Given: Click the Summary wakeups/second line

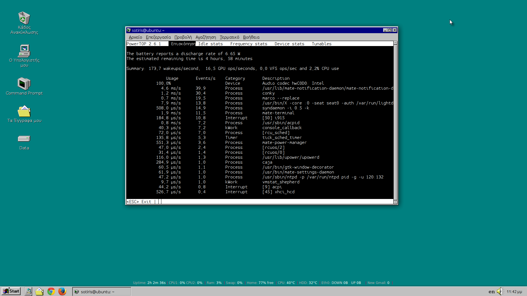Looking at the screenshot, I should pos(233,69).
